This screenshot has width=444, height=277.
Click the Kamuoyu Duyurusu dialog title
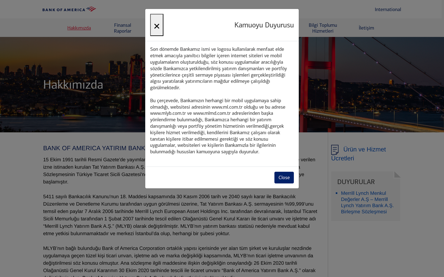[264, 25]
